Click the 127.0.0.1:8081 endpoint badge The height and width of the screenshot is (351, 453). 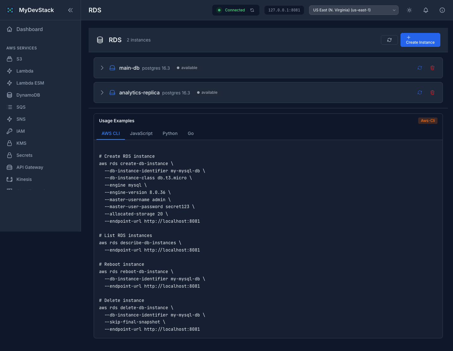coord(284,10)
